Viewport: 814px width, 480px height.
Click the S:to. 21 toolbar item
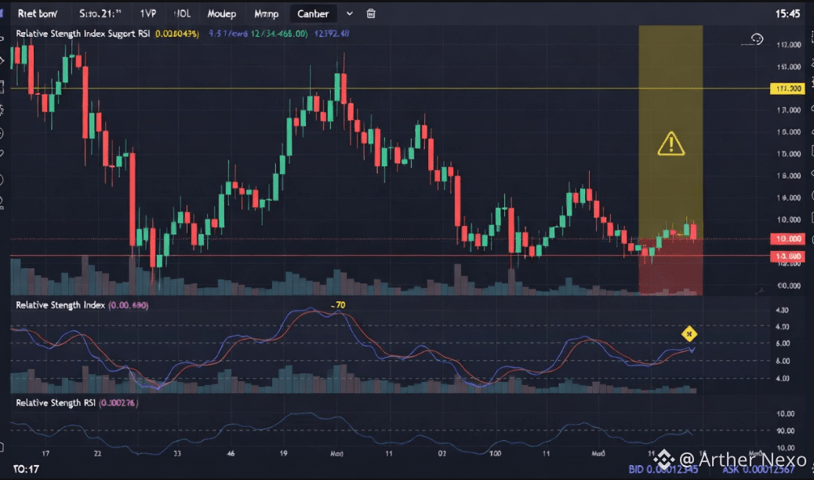(x=100, y=13)
